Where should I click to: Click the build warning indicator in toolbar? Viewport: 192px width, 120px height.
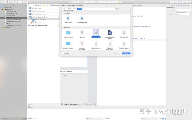click(119, 2)
